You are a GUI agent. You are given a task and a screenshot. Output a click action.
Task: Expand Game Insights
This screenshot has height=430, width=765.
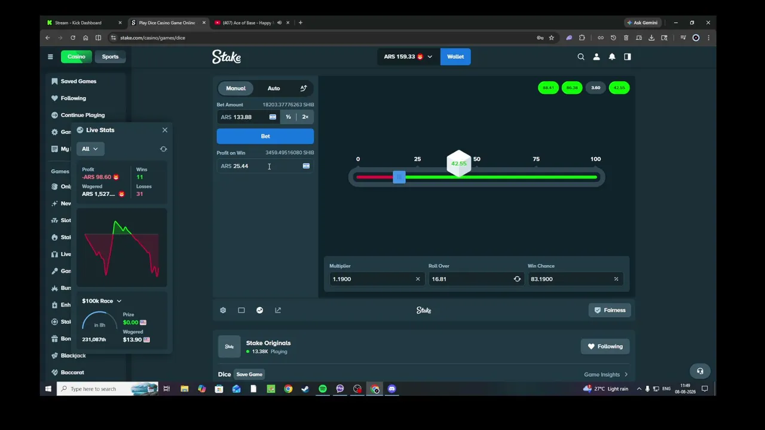coord(606,374)
